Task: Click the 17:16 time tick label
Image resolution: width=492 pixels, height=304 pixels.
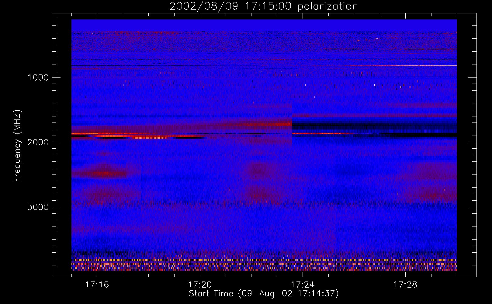Action: tap(97, 285)
